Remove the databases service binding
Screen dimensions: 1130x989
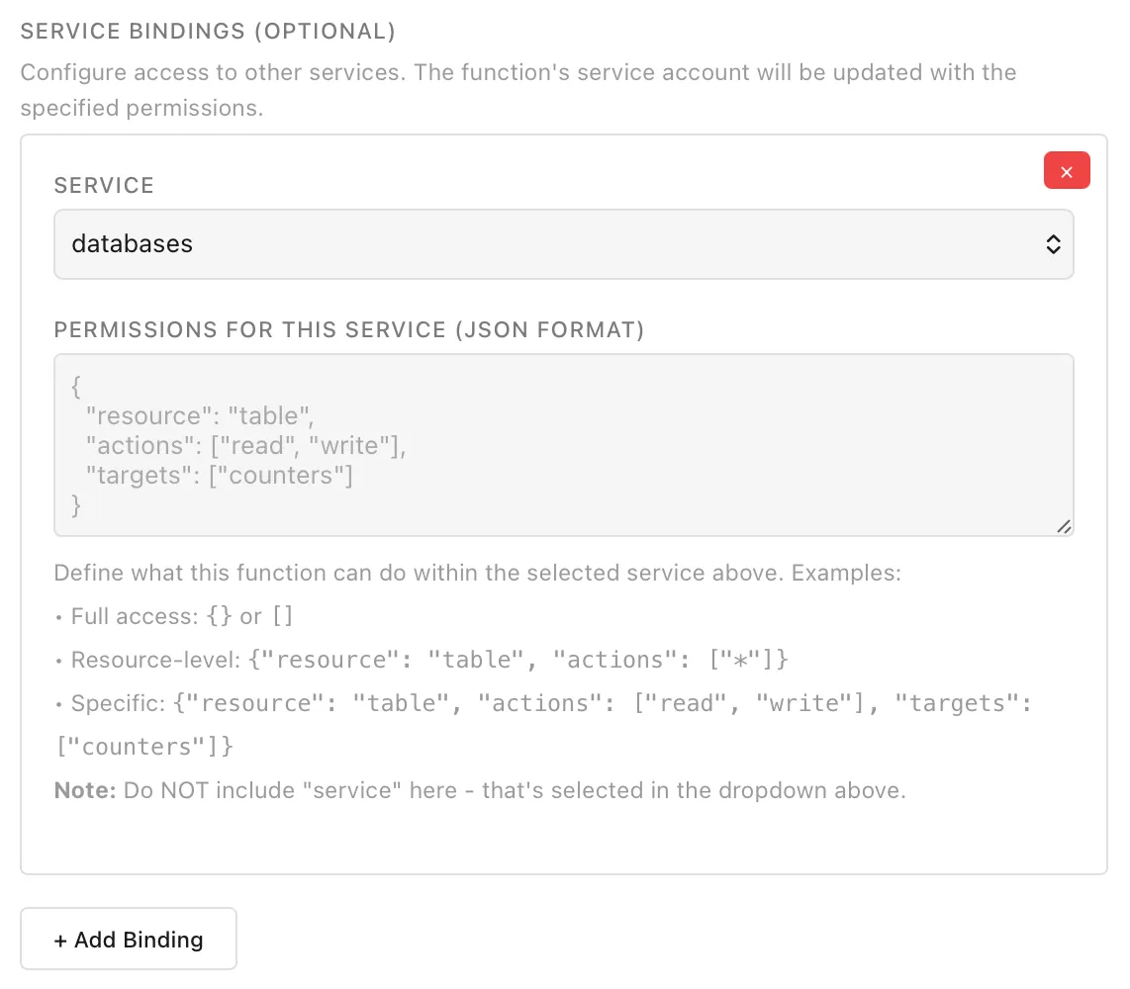(x=1067, y=170)
